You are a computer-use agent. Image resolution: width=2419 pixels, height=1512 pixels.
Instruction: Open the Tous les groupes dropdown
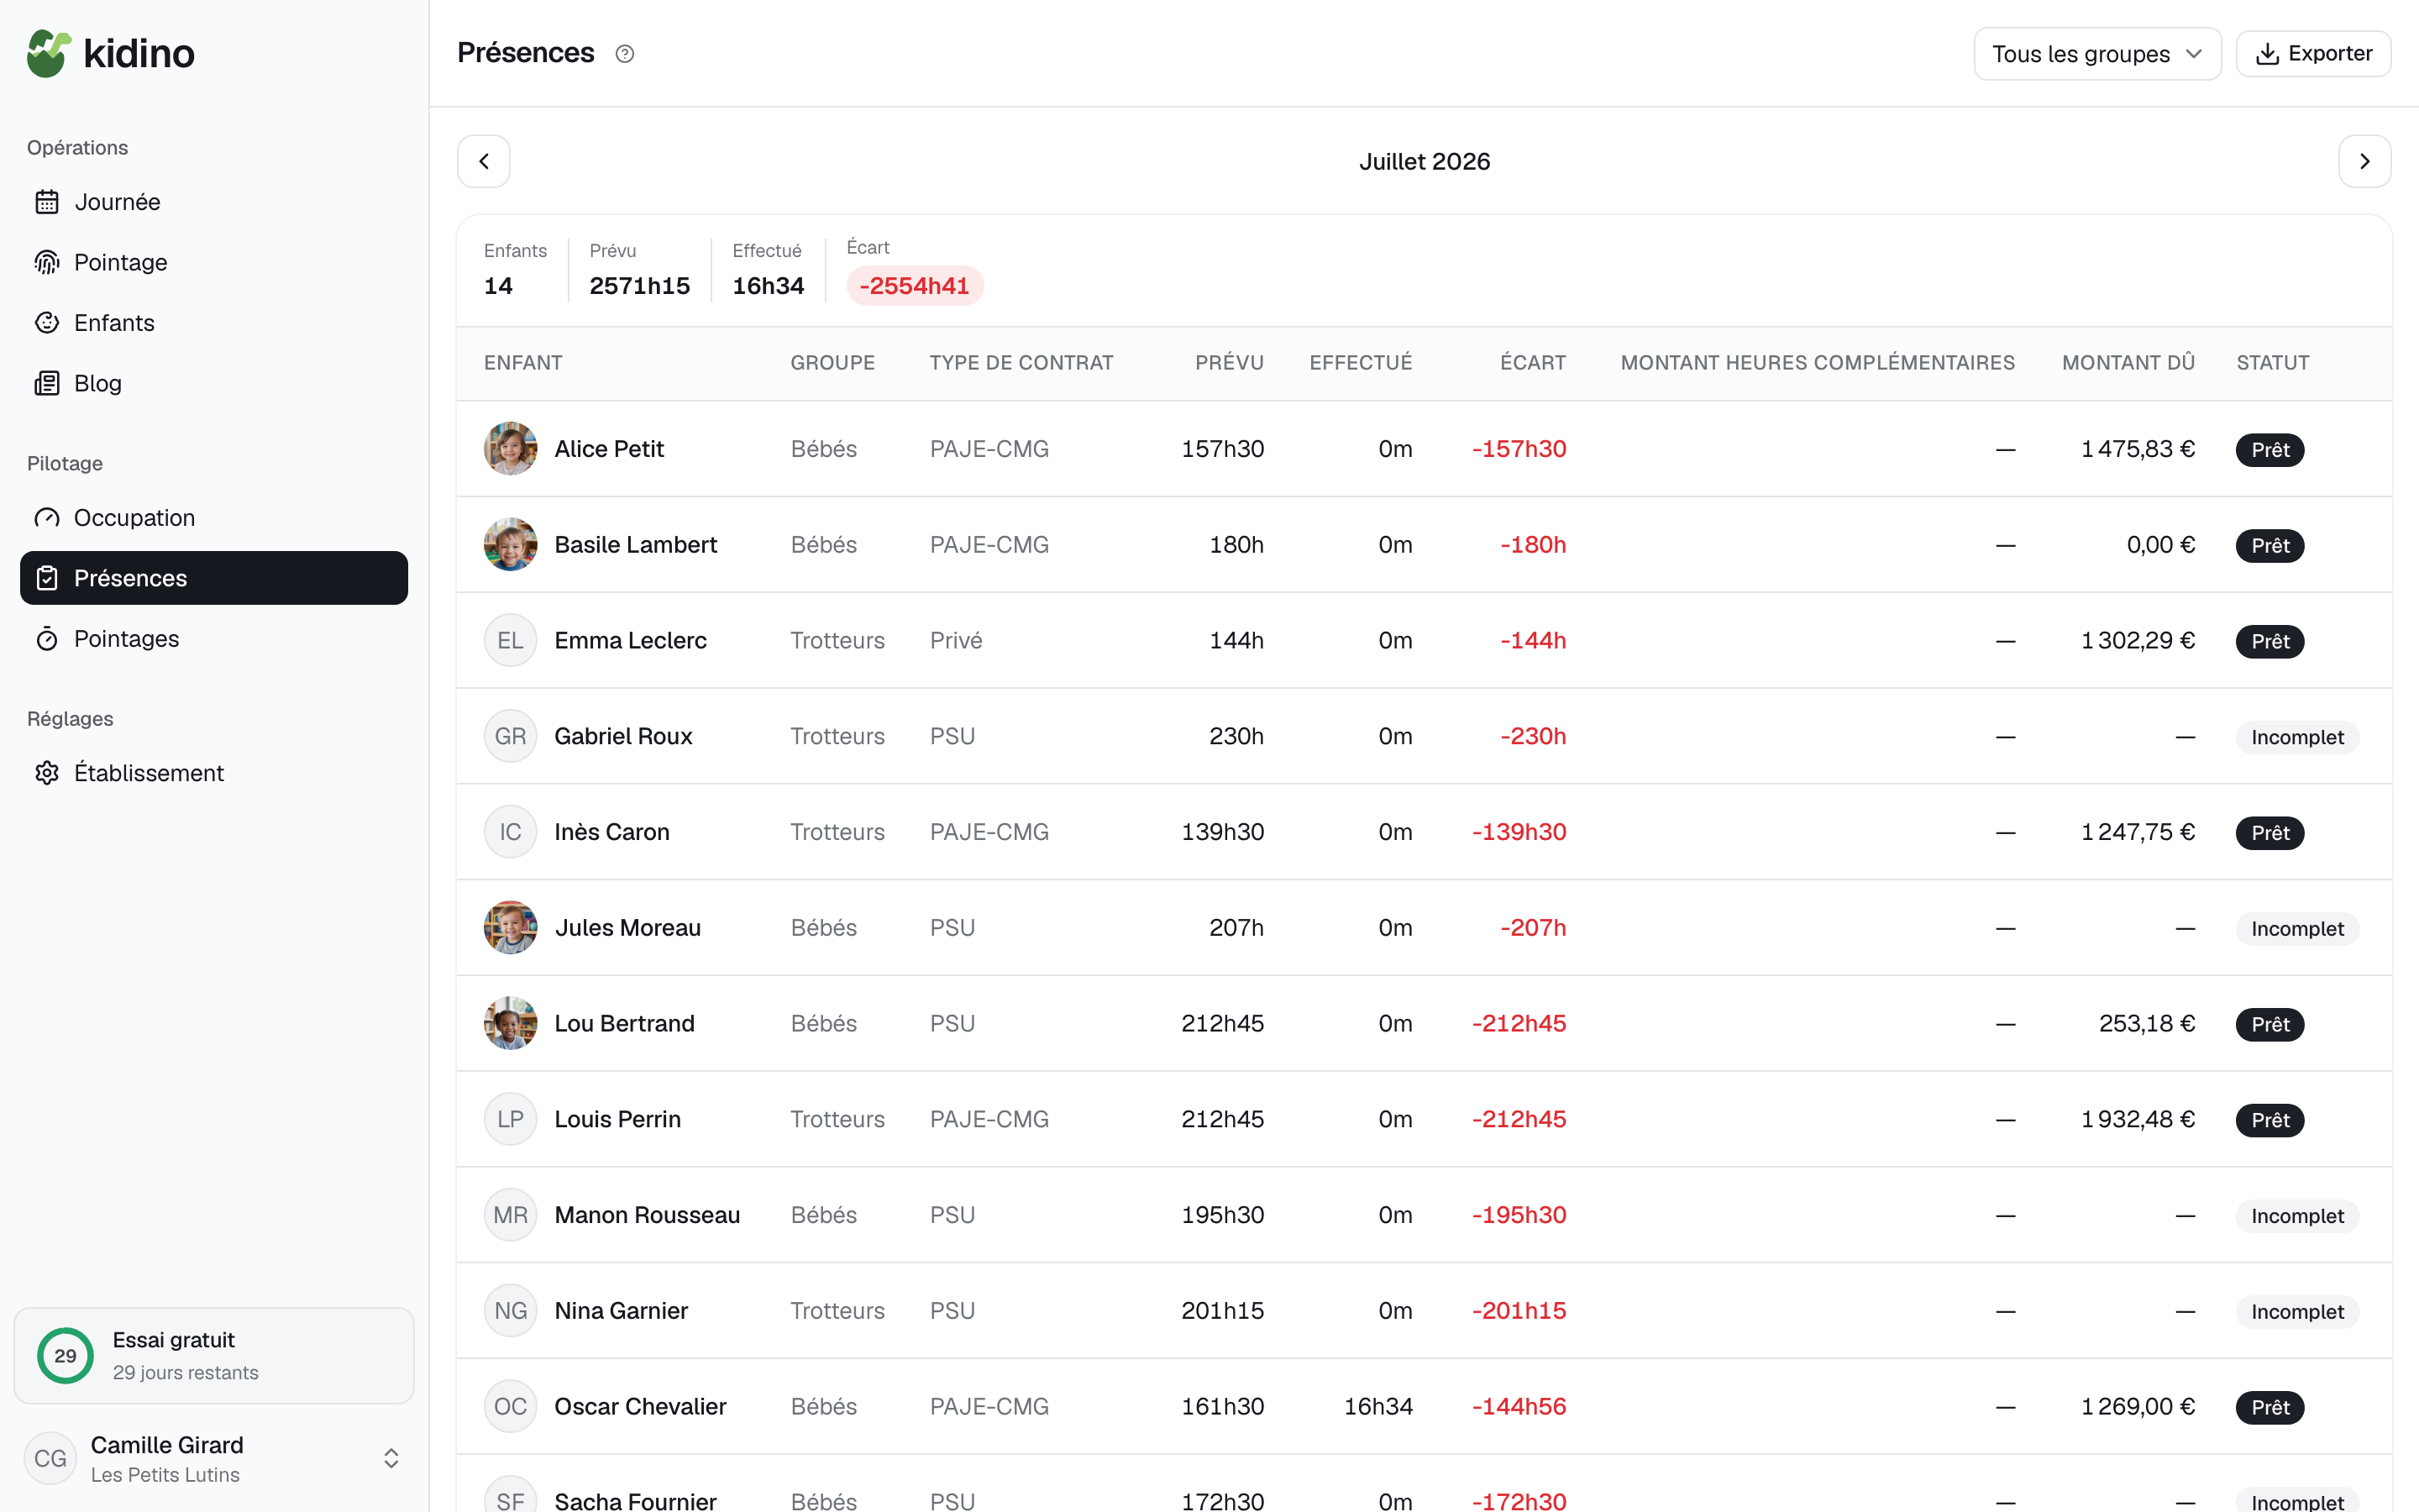[x=2097, y=54]
